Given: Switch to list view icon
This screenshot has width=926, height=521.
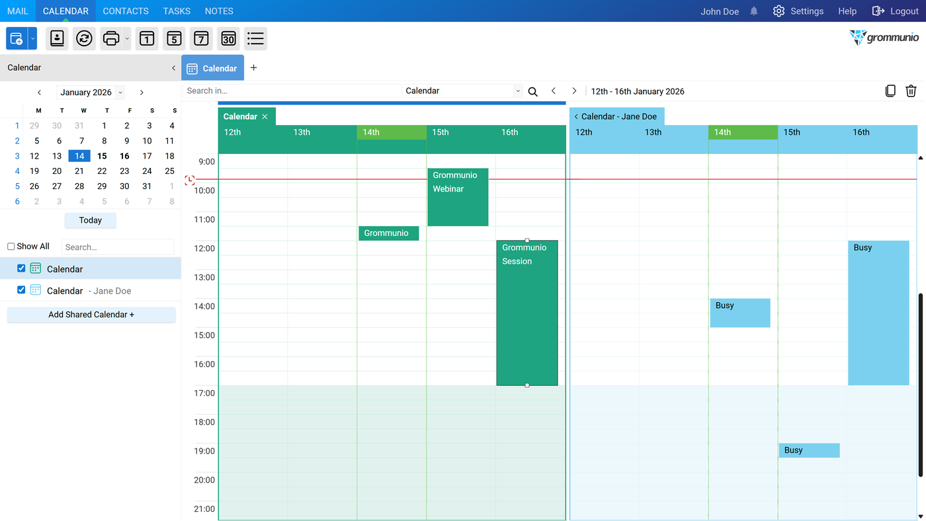Looking at the screenshot, I should (x=255, y=39).
